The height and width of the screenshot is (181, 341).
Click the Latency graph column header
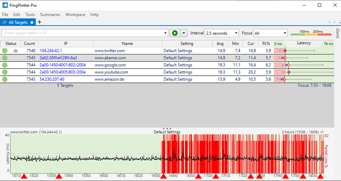click(303, 43)
